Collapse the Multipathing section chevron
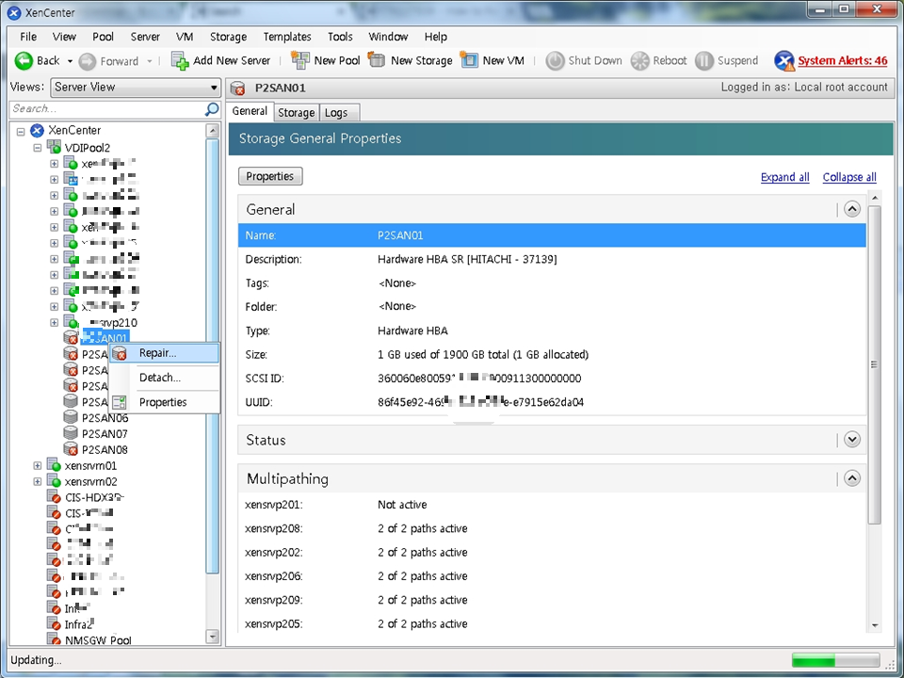This screenshot has width=904, height=678. tap(852, 478)
